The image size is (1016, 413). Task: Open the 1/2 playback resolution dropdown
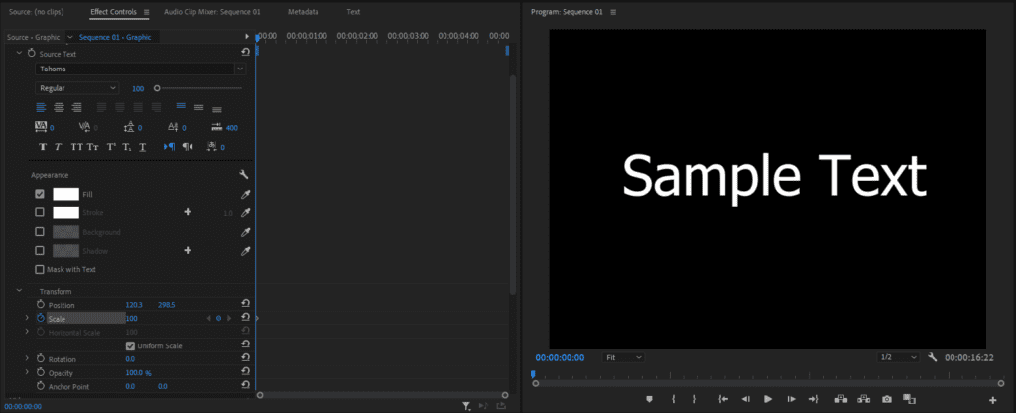coord(899,357)
